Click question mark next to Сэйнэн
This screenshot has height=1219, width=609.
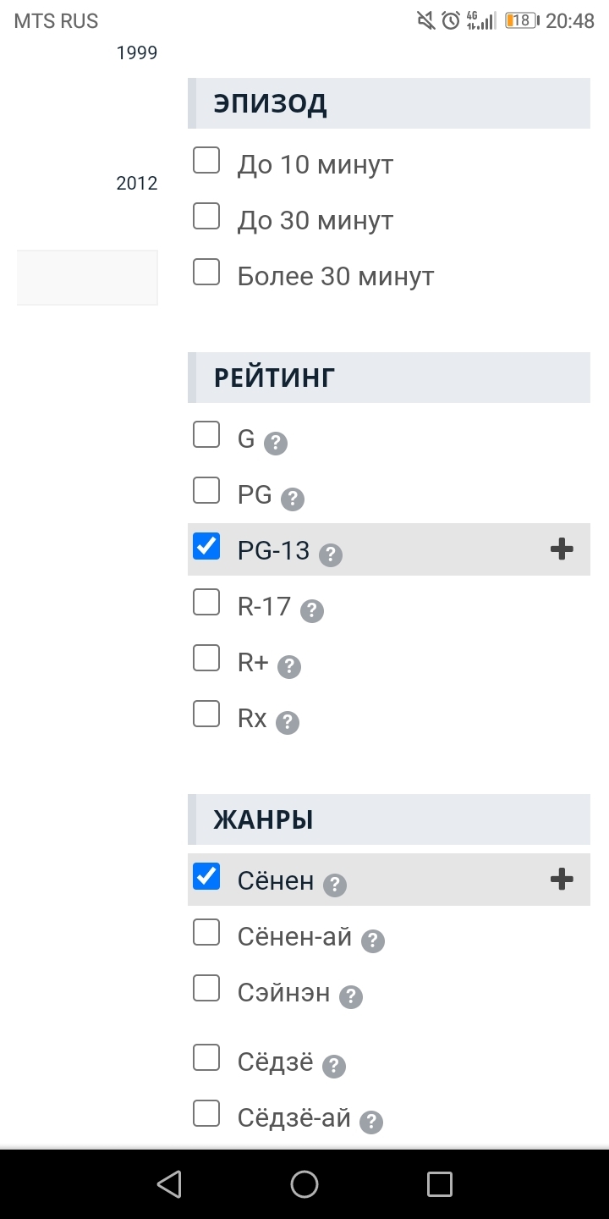click(351, 997)
